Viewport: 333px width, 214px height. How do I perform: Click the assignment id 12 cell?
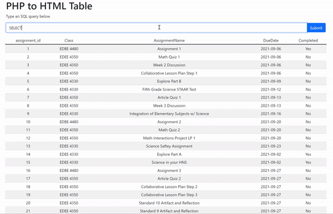pos(28,138)
